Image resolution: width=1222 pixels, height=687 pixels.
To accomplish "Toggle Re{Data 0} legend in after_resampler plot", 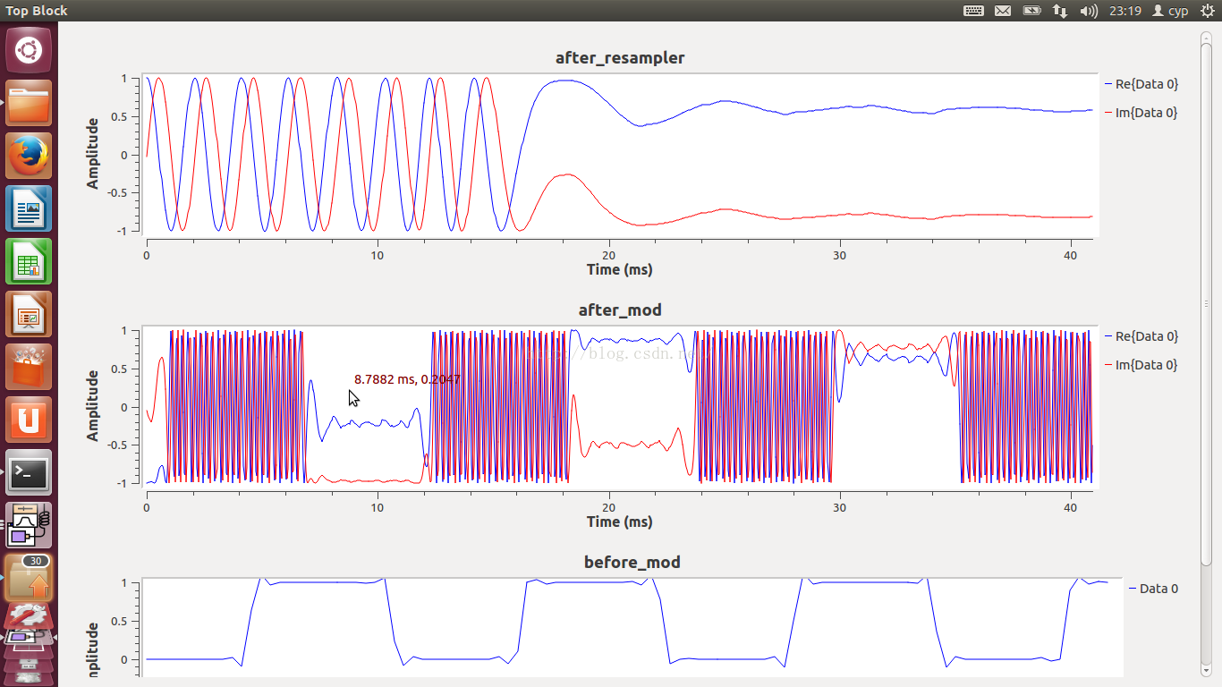I will [x=1141, y=84].
